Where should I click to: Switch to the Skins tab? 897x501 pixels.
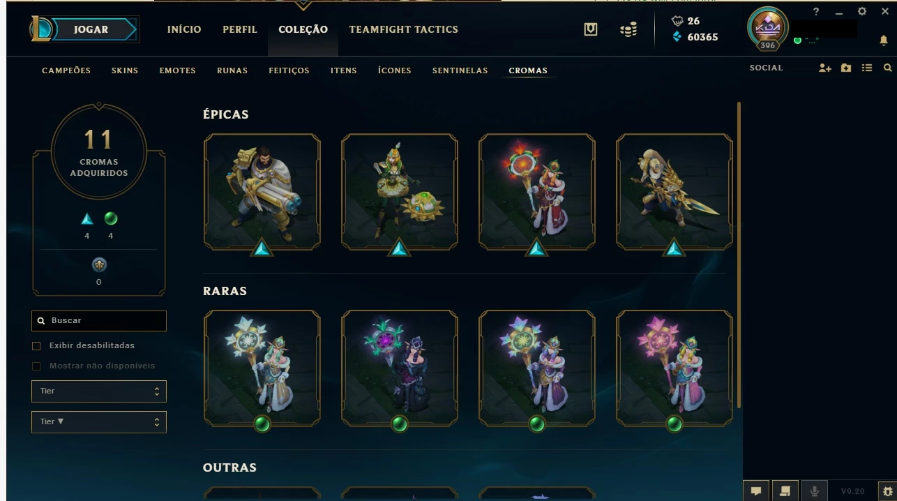(x=125, y=70)
